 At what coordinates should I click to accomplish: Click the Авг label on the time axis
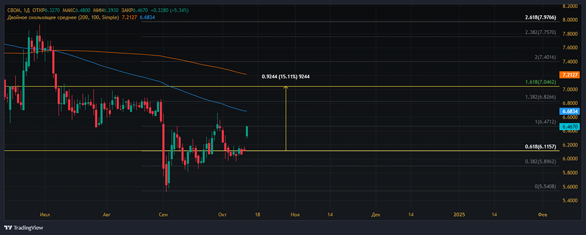107,215
